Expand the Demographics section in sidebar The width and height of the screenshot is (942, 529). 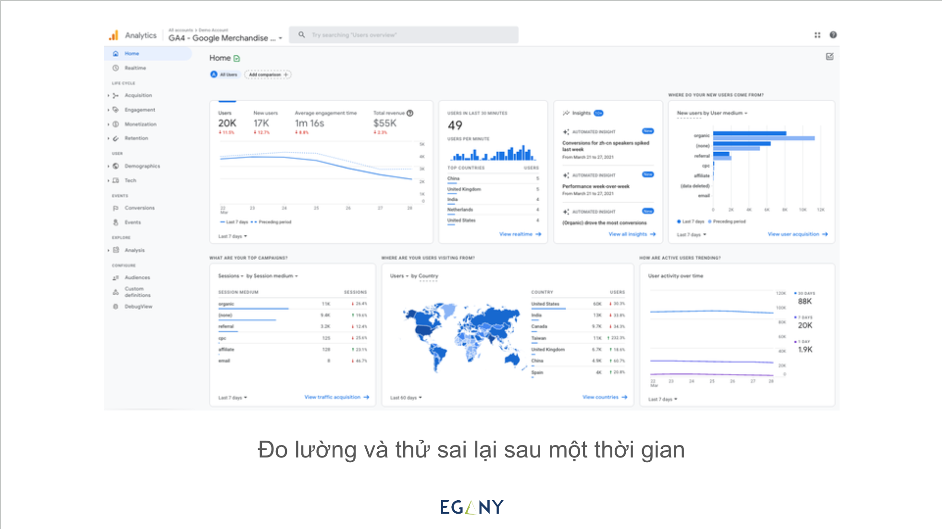click(x=109, y=166)
